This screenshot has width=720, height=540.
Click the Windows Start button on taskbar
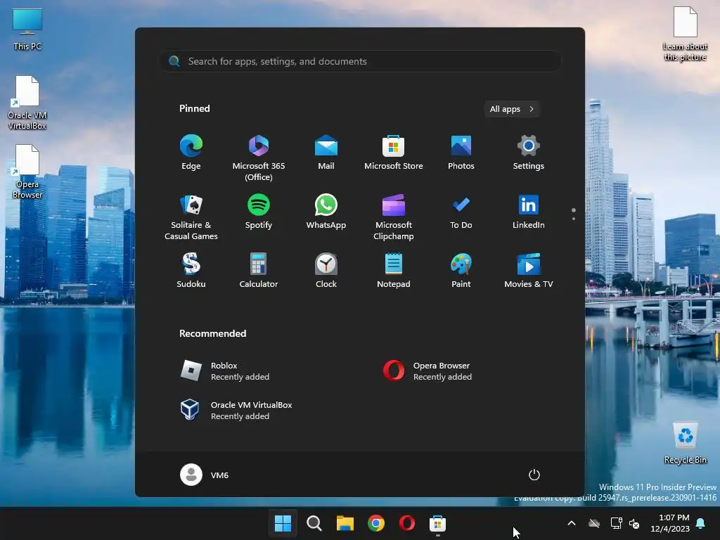tap(283, 523)
